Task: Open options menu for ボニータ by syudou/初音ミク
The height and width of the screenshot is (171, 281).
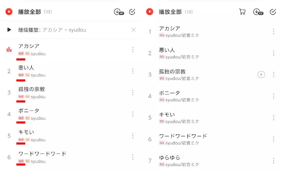Action: pyautogui.click(x=273, y=96)
